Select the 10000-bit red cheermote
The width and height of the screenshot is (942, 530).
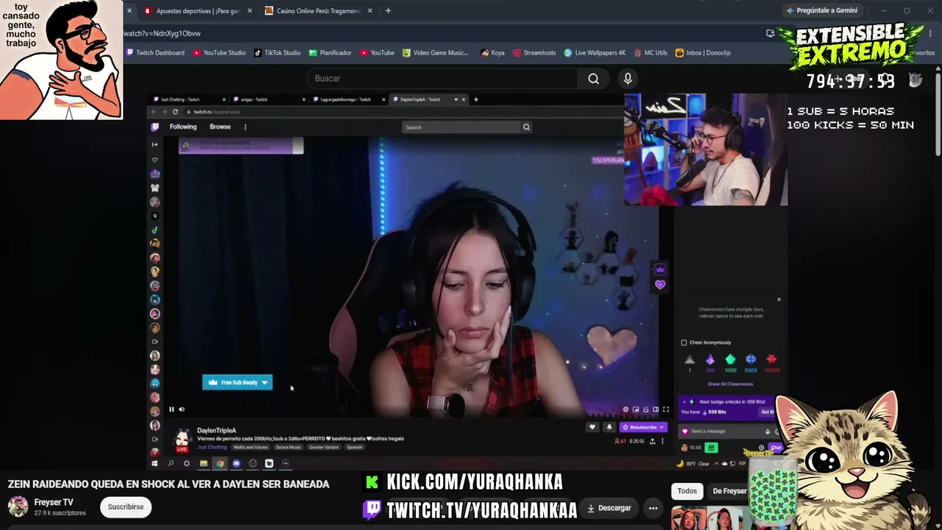pyautogui.click(x=771, y=359)
